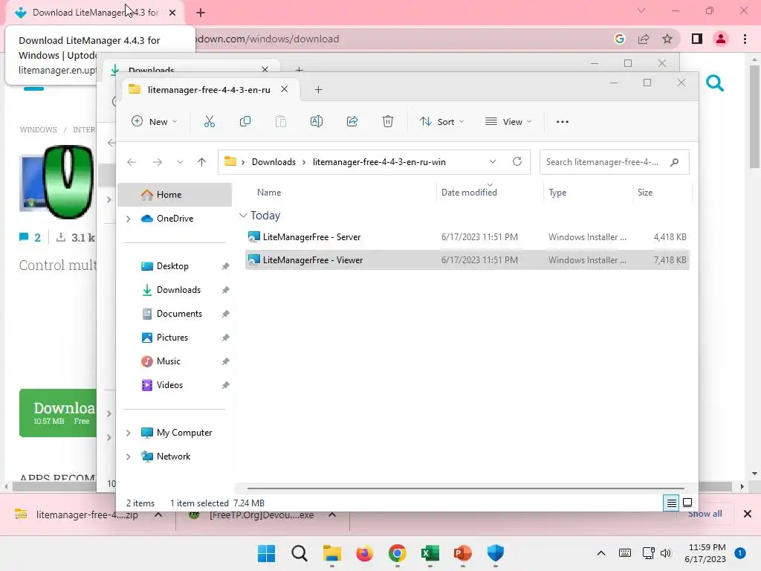761x571 pixels.
Task: Open PowerPoint from taskbar
Action: [462, 553]
